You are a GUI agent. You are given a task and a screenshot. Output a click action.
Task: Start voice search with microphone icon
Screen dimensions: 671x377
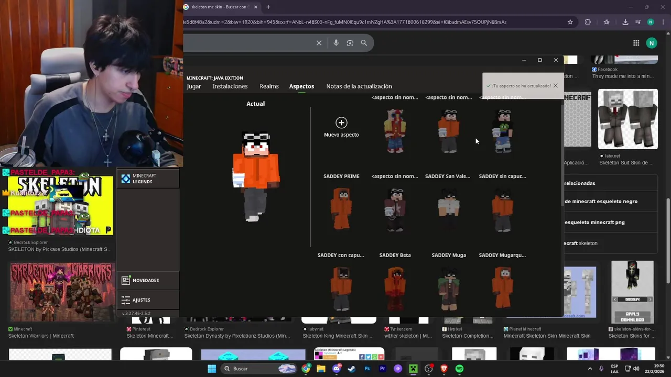click(336, 43)
